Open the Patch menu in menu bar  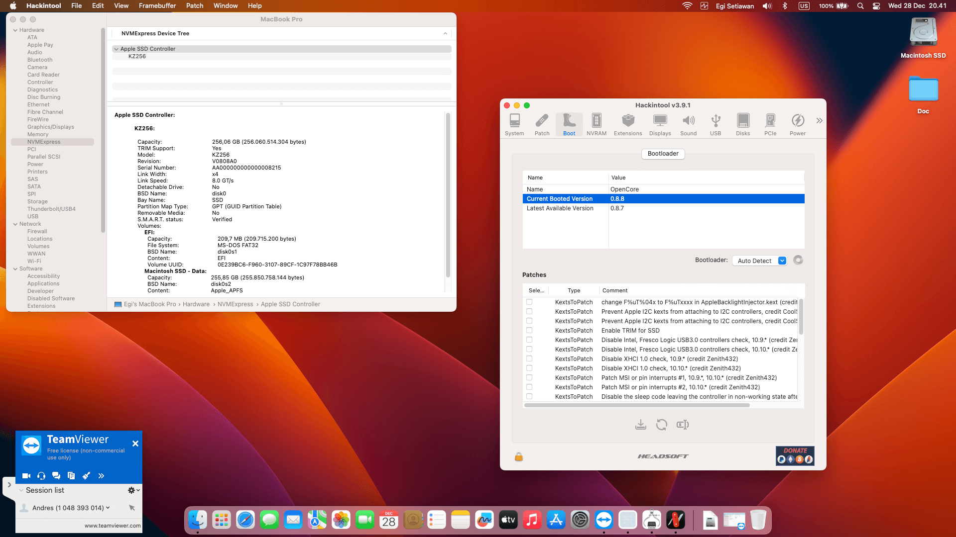pos(194,5)
